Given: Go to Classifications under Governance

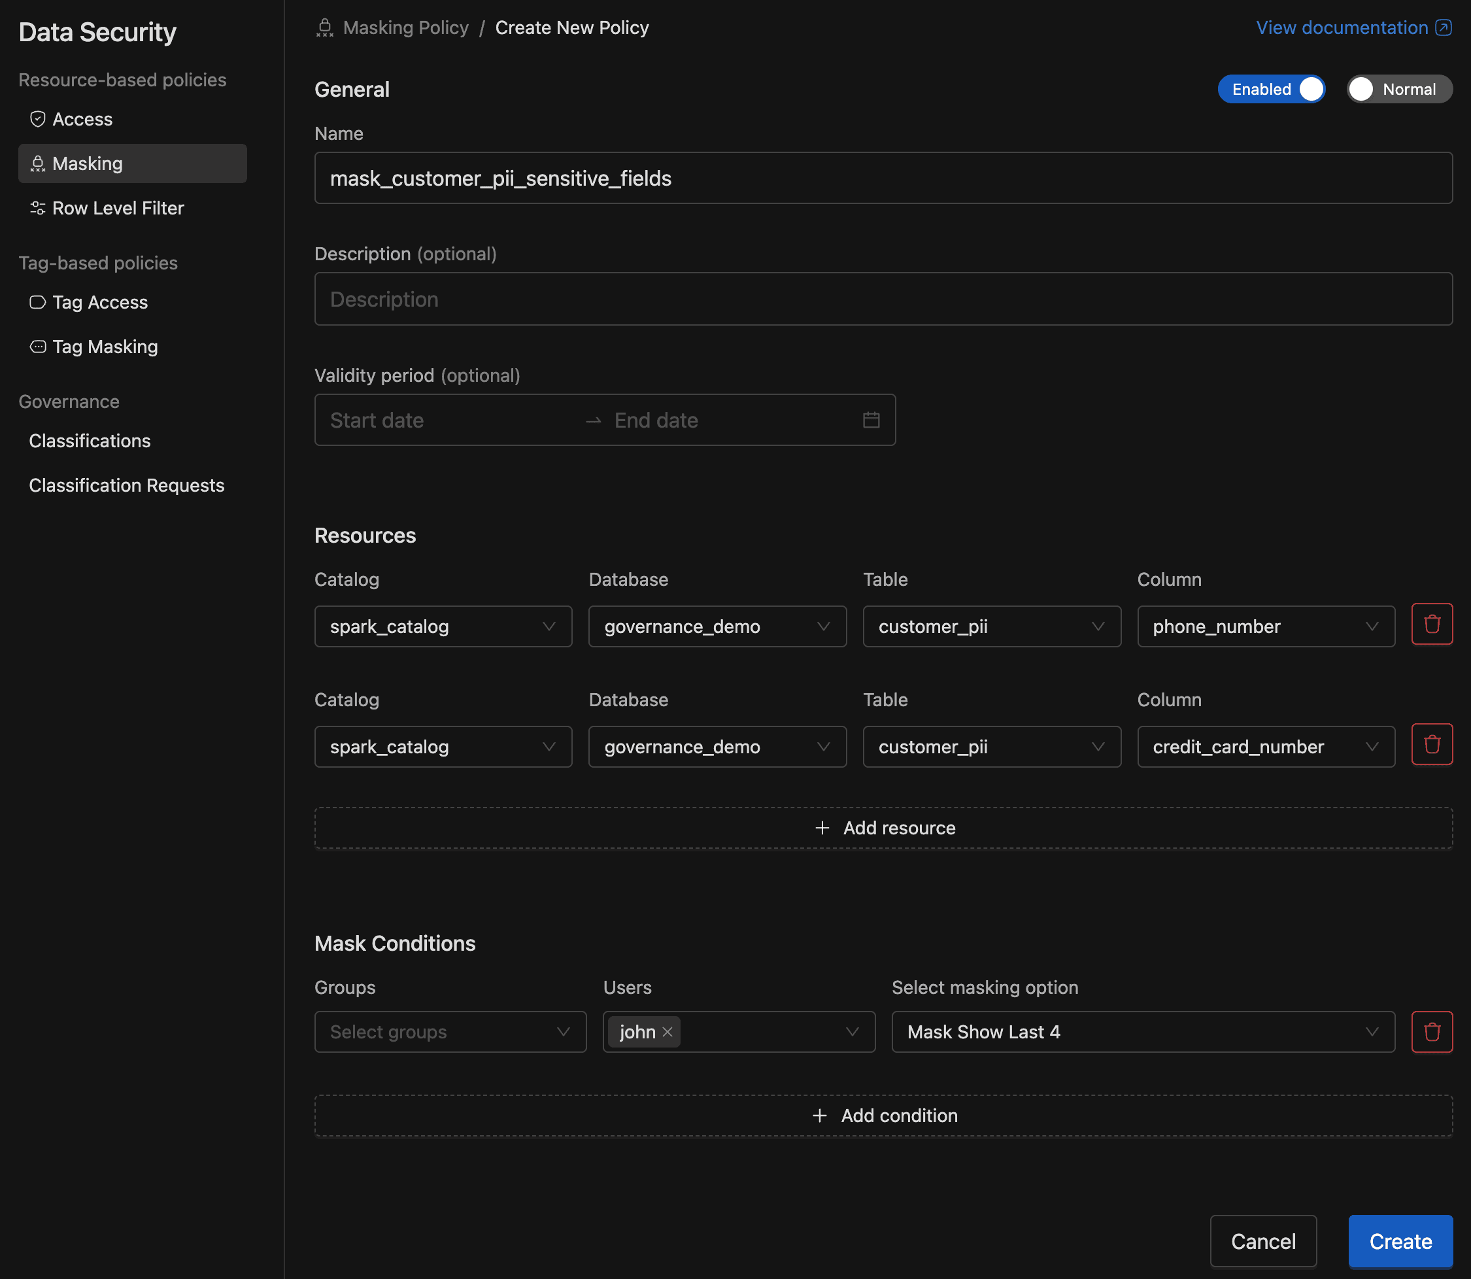Looking at the screenshot, I should [x=89, y=440].
